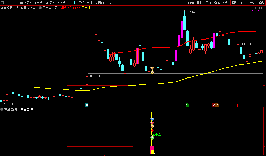The height and width of the screenshot is (156, 266).
Task: Click the diamond icon at top right
Action: 256,8
